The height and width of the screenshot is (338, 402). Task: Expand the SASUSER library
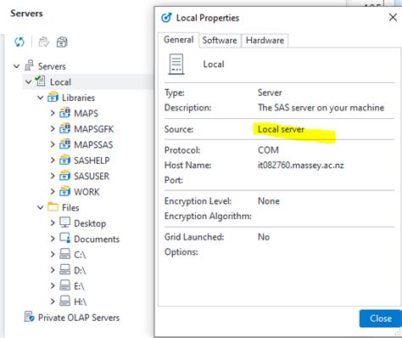point(53,176)
